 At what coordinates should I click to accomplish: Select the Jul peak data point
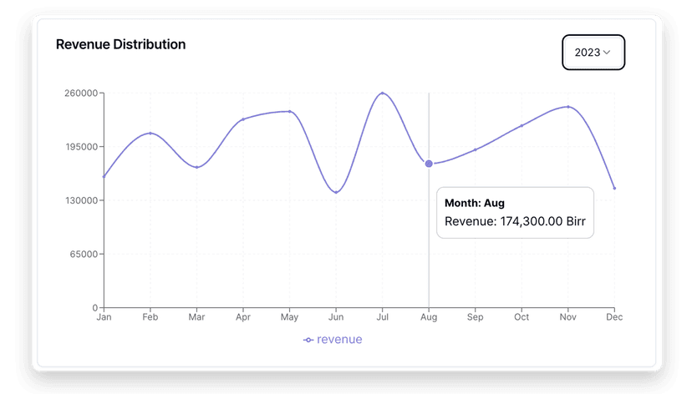click(382, 93)
